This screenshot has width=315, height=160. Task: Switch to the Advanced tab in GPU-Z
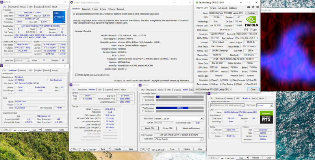pos(222,8)
